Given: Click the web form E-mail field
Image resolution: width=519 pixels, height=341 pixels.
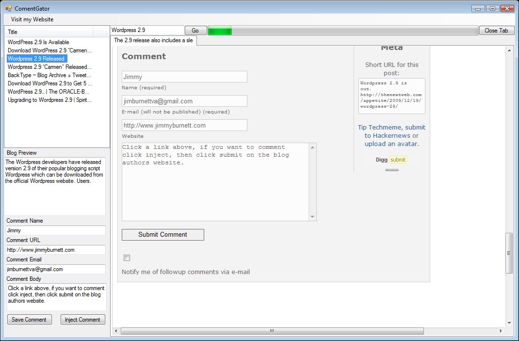Looking at the screenshot, I should click(184, 101).
